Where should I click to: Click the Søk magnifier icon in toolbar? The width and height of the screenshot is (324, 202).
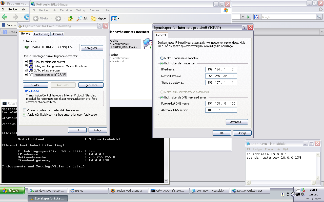pyautogui.click(x=80, y=18)
